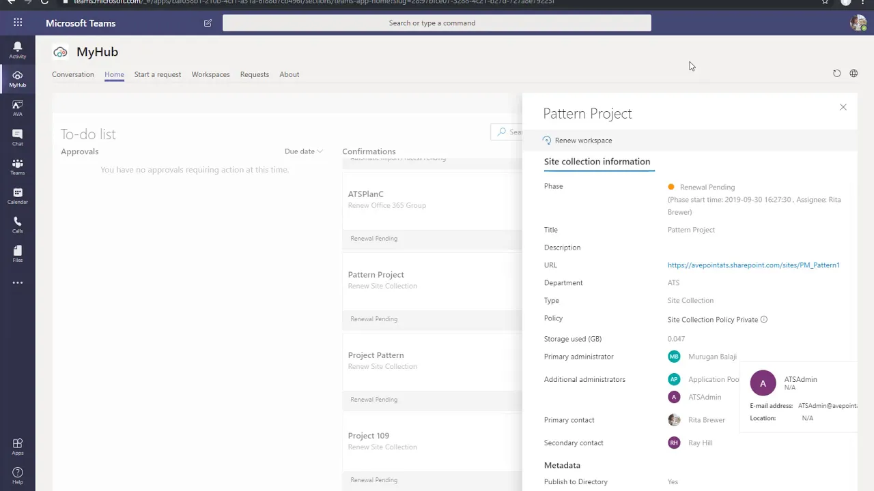Open the Due date sort dropdown
This screenshot has width=874, height=491.
click(304, 151)
